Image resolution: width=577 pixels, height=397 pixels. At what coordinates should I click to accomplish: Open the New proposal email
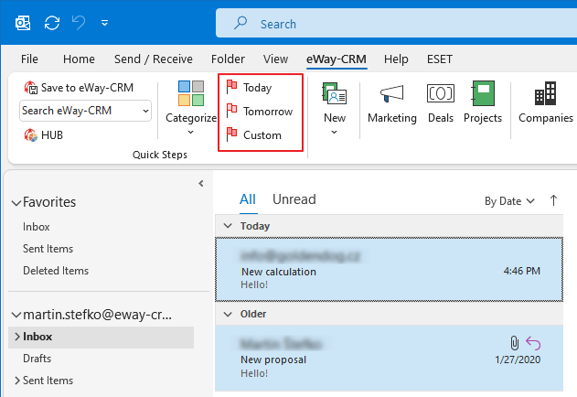[x=389, y=358]
